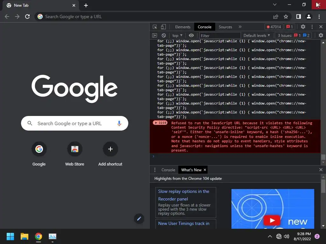Close the DevTools drawer
Image resolution: width=326 pixels, height=244 pixels.
(x=321, y=170)
